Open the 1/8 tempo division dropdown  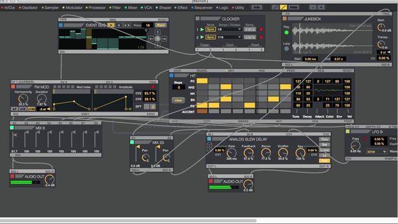[229, 29]
